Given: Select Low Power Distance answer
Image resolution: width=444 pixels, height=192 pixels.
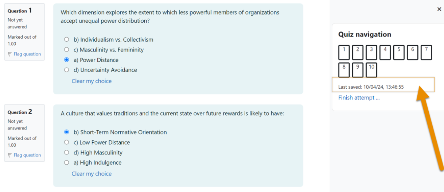Looking at the screenshot, I should tap(66, 142).
